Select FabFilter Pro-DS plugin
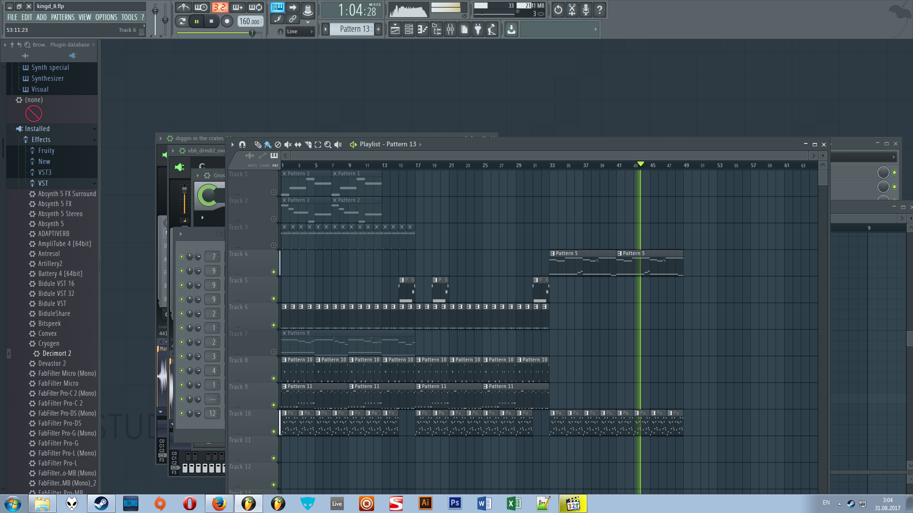Viewport: 913px width, 513px height. (x=59, y=423)
